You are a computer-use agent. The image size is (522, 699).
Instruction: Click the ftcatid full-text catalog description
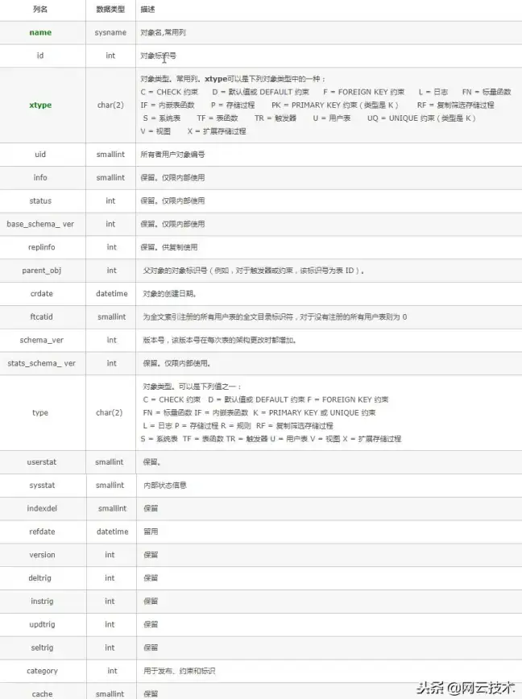coord(275,317)
